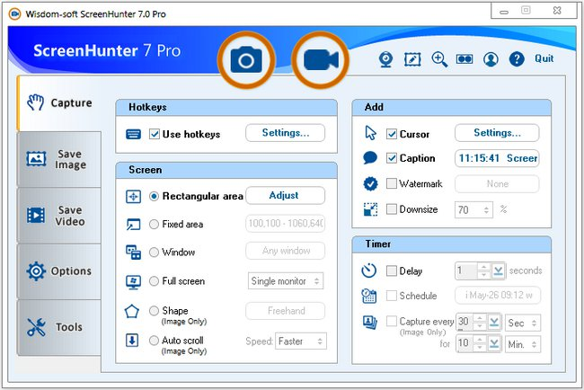Screen dimensions: 584x390
Task: Click the Any window button
Action: [x=286, y=251]
